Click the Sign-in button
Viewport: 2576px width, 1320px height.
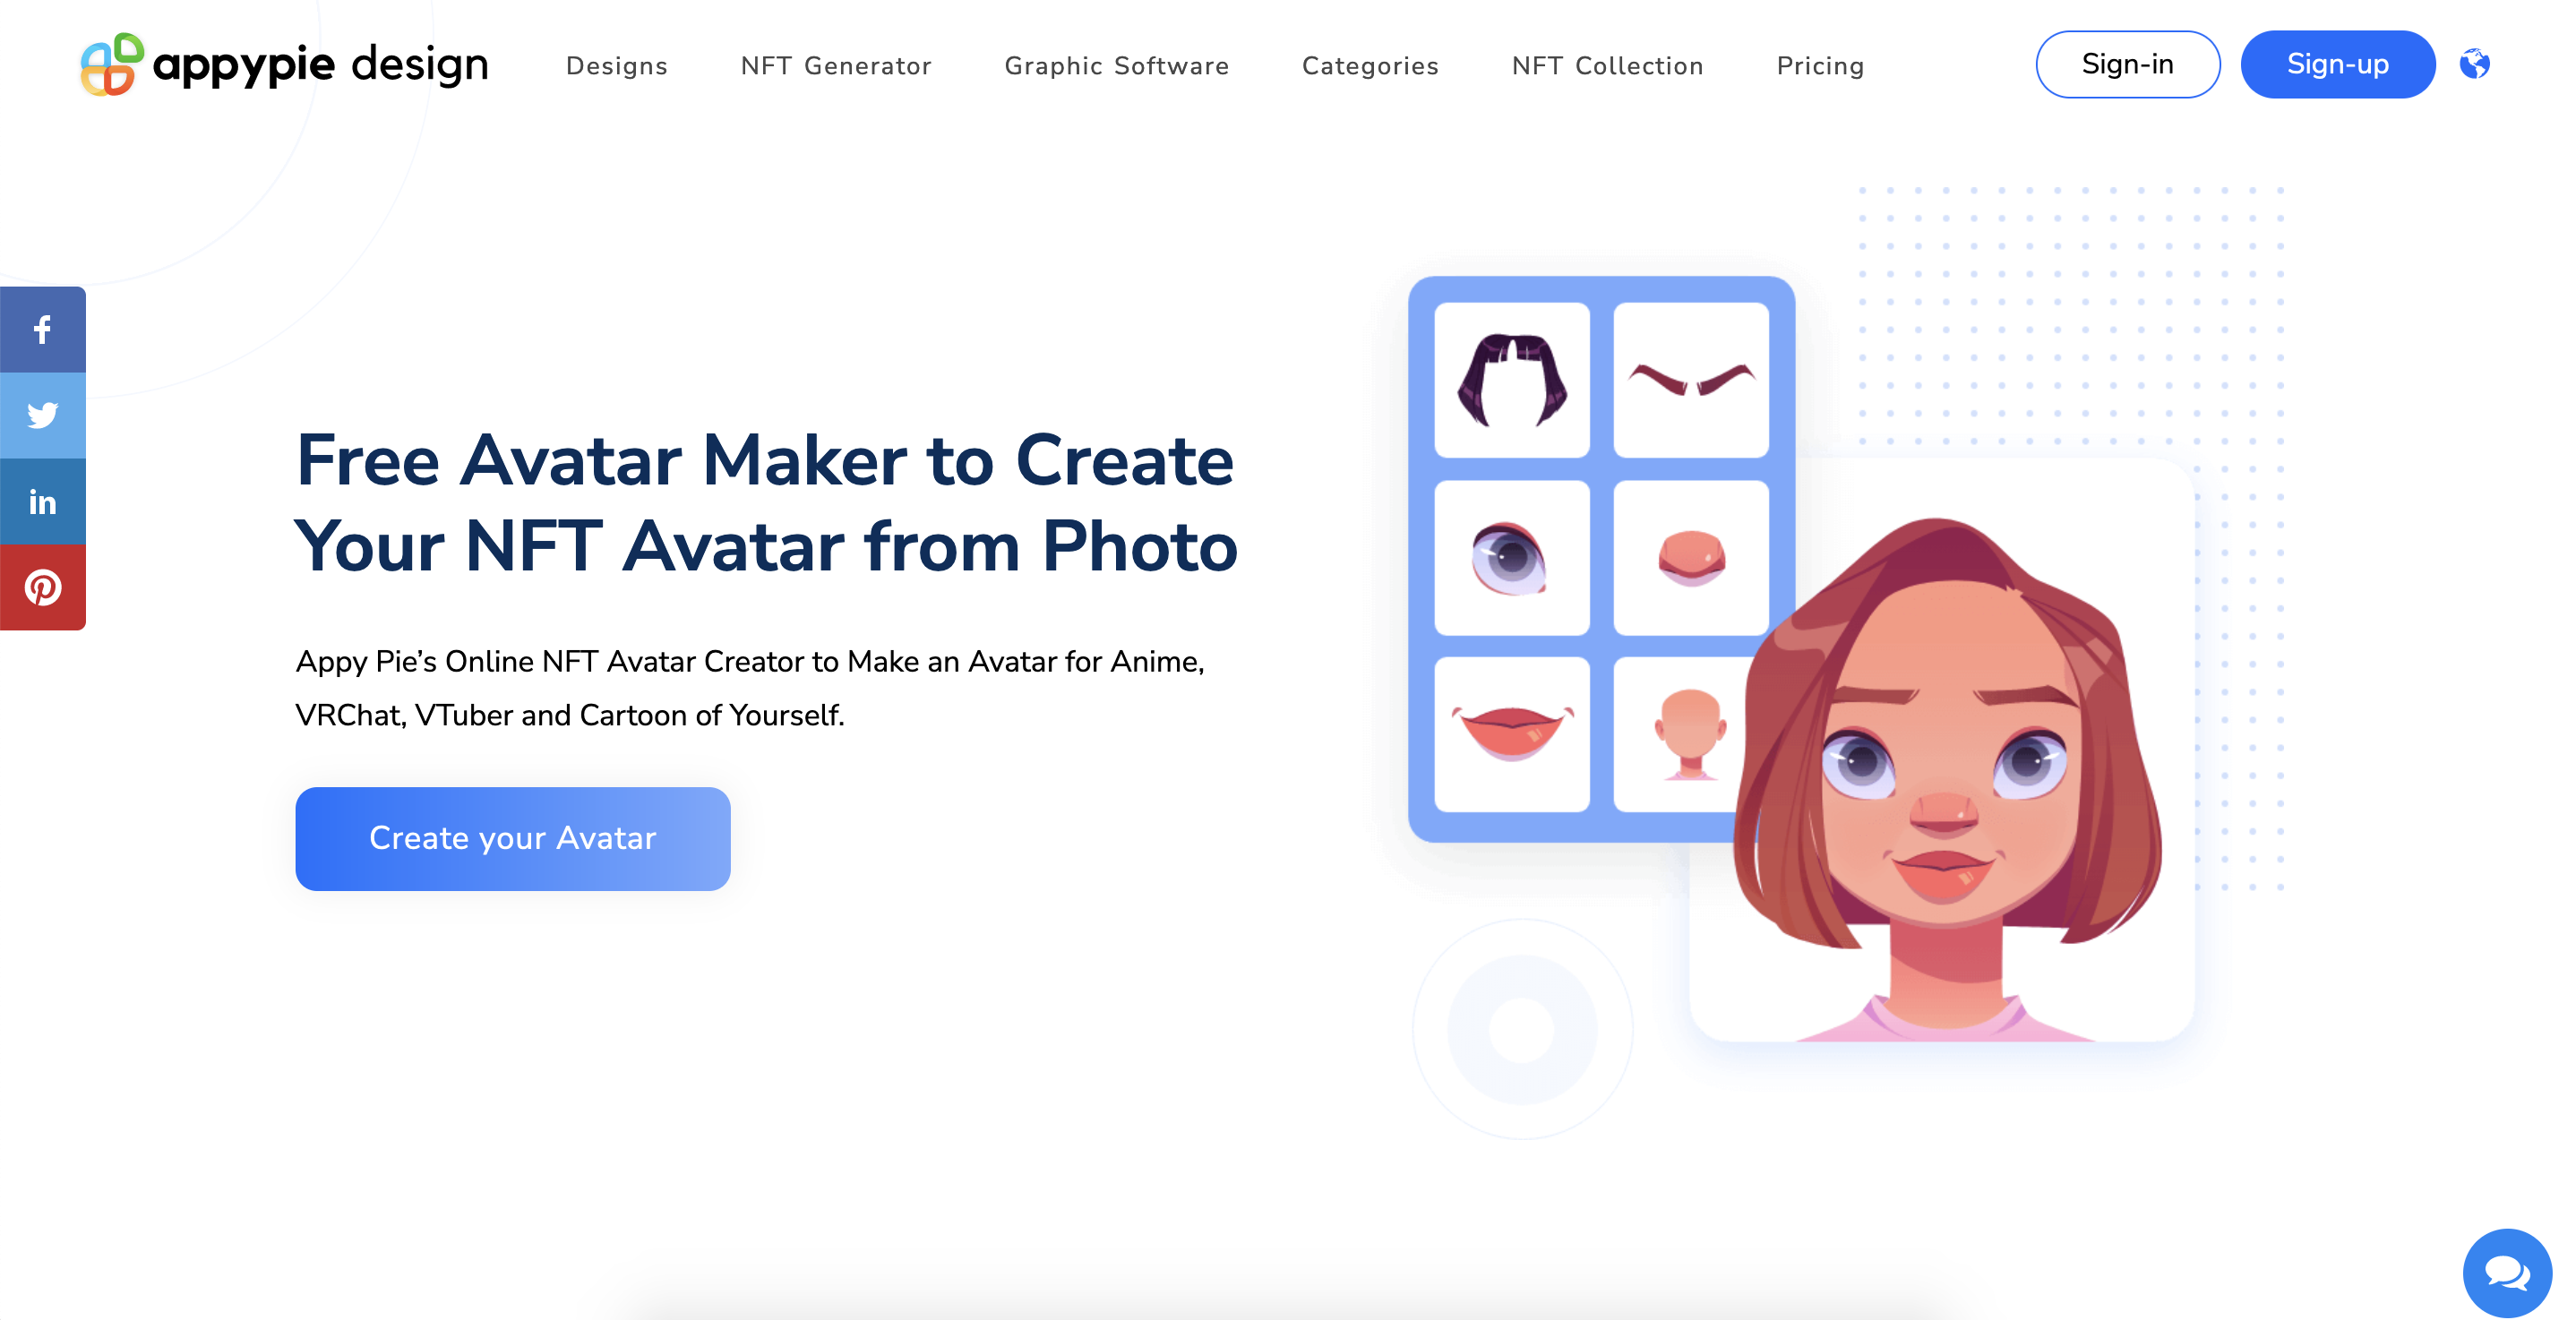coord(2126,63)
